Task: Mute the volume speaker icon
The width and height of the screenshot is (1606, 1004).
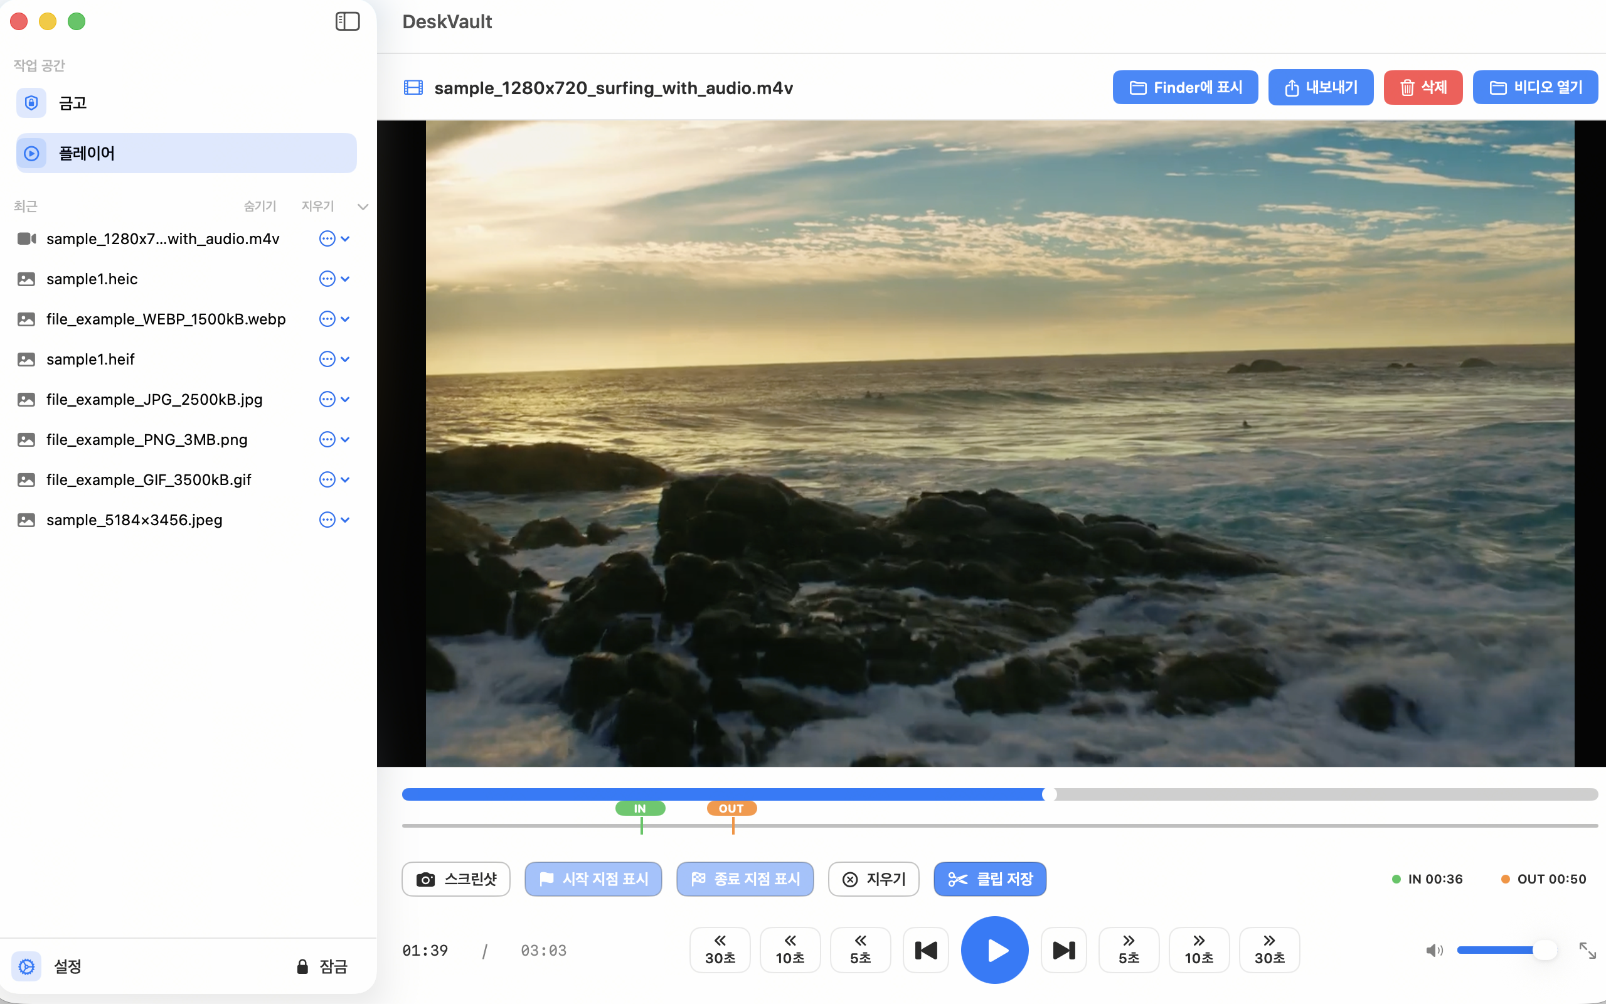Action: (1433, 950)
